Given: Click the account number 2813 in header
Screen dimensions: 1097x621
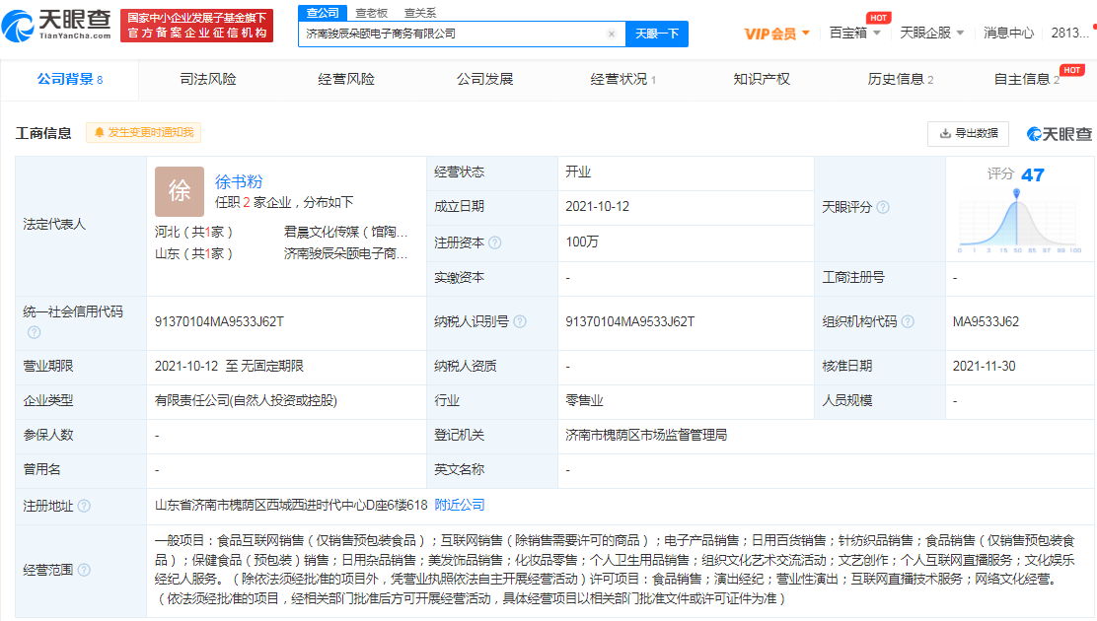Looking at the screenshot, I should click(x=1069, y=33).
